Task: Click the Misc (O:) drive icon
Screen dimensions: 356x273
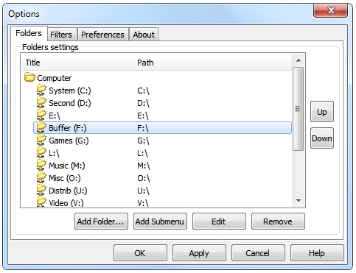Action: click(41, 177)
